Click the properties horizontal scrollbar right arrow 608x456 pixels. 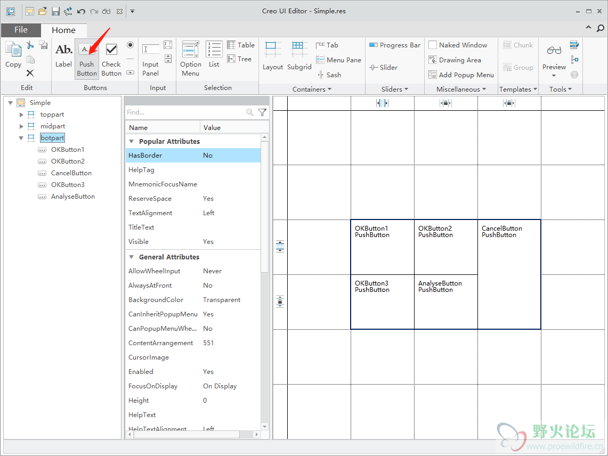click(256, 435)
